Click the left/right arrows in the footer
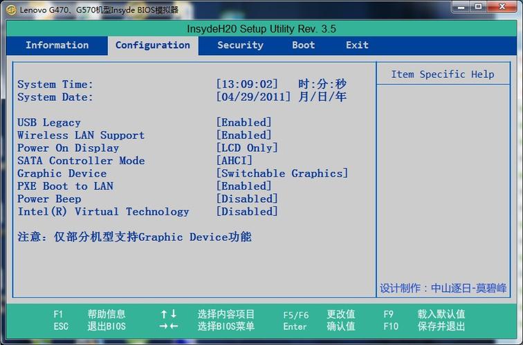Viewport: 523px width, 345px height. 169,326
